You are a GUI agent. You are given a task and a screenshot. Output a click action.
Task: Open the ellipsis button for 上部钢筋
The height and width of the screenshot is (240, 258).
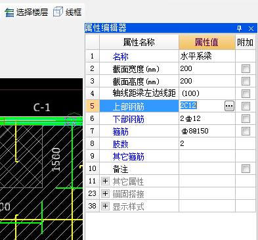pyautogui.click(x=229, y=106)
